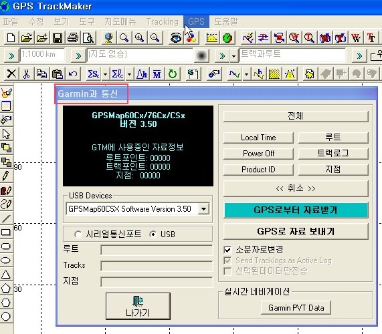
Task: Click double-arrow expander before map box
Action: click(78, 56)
